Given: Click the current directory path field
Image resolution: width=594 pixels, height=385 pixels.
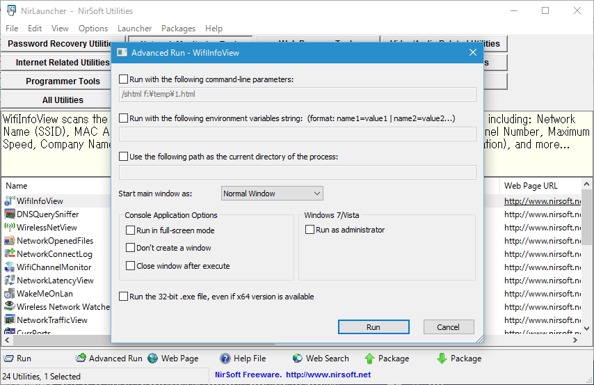Looking at the screenshot, I should 298,172.
